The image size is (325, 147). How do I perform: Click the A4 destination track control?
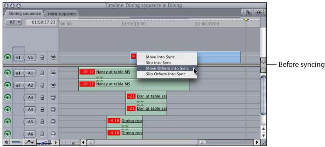pyautogui.click(x=30, y=109)
